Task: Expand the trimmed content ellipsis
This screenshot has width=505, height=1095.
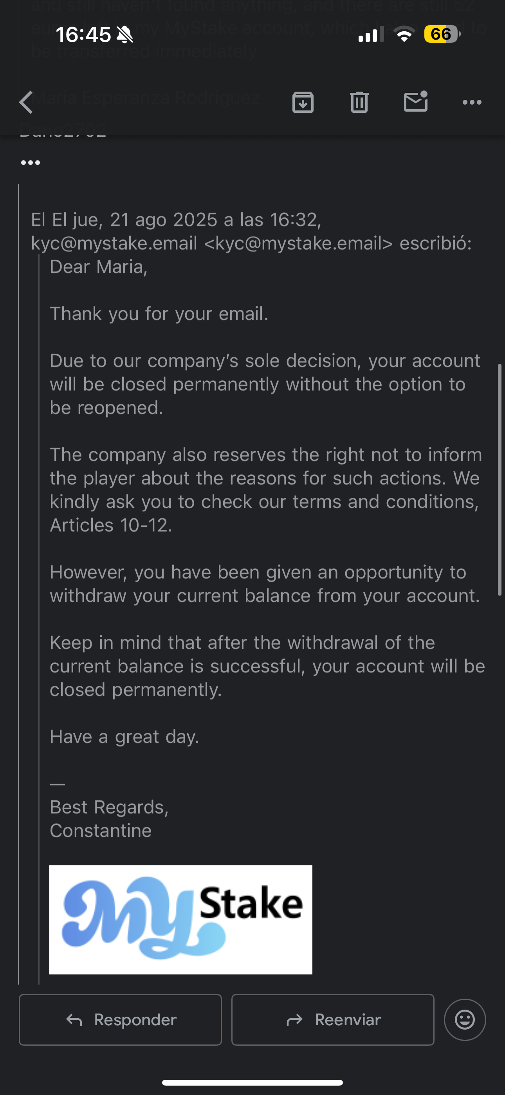Action: pyautogui.click(x=31, y=163)
